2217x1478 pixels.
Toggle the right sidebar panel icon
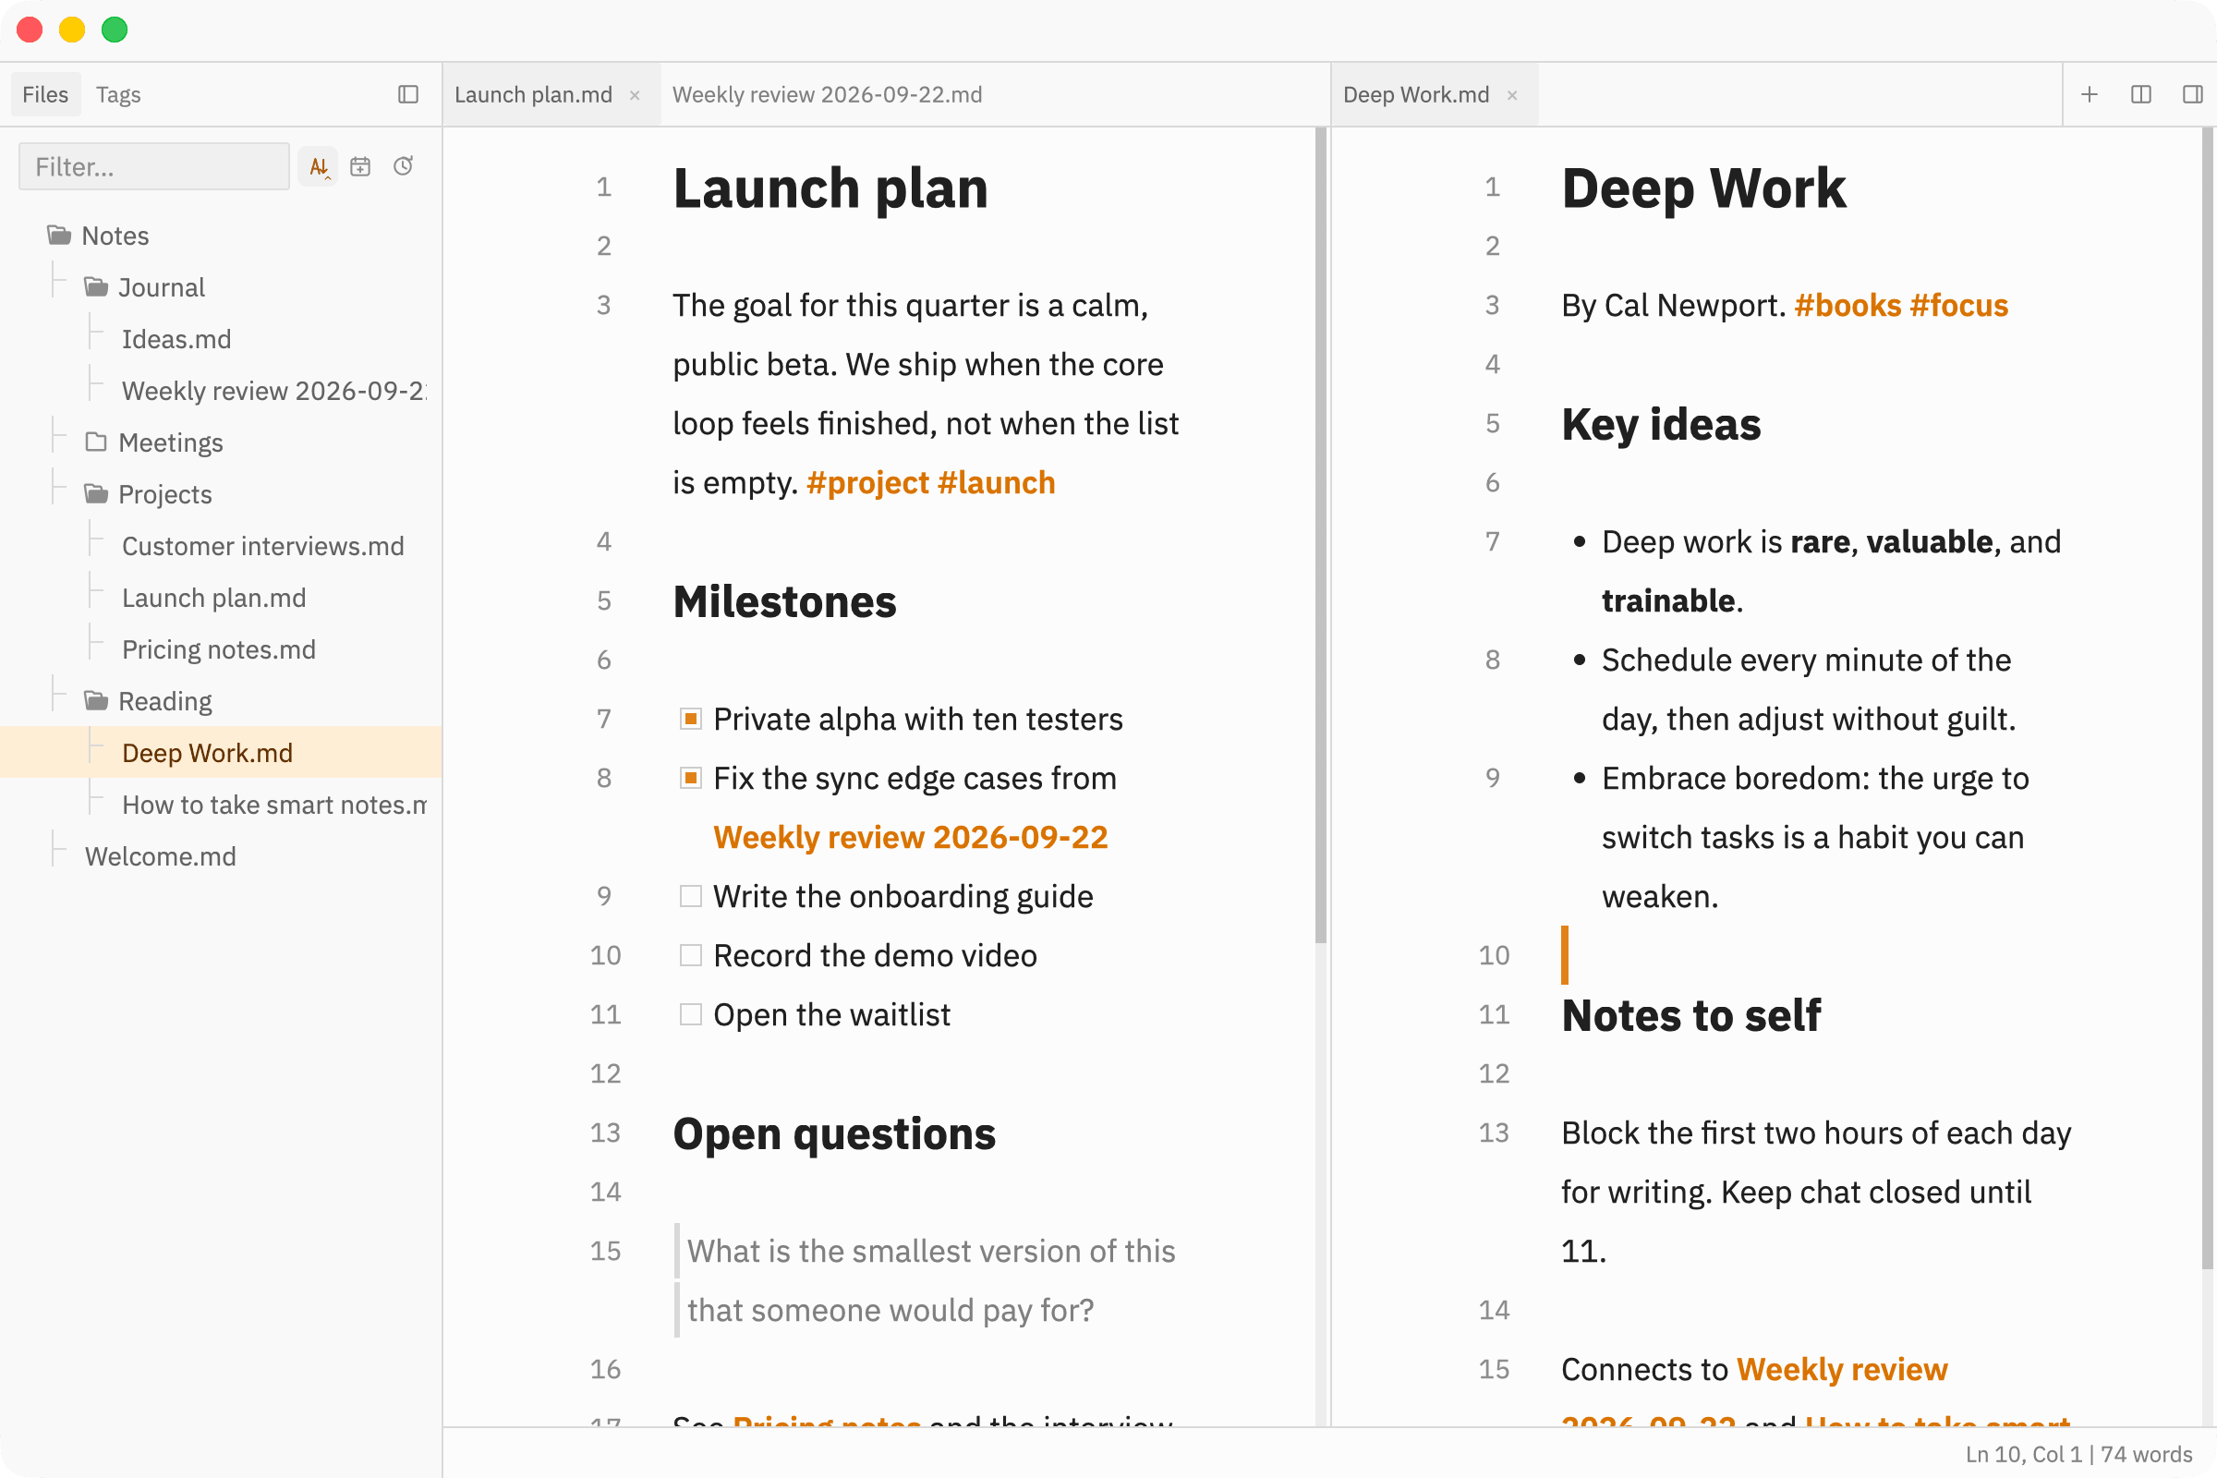pyautogui.click(x=2192, y=94)
